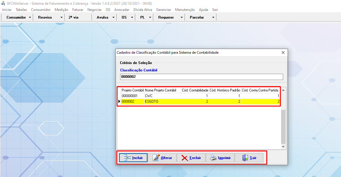Expand the Parcelar dropdown arrow
341x177 pixels.
213,17
